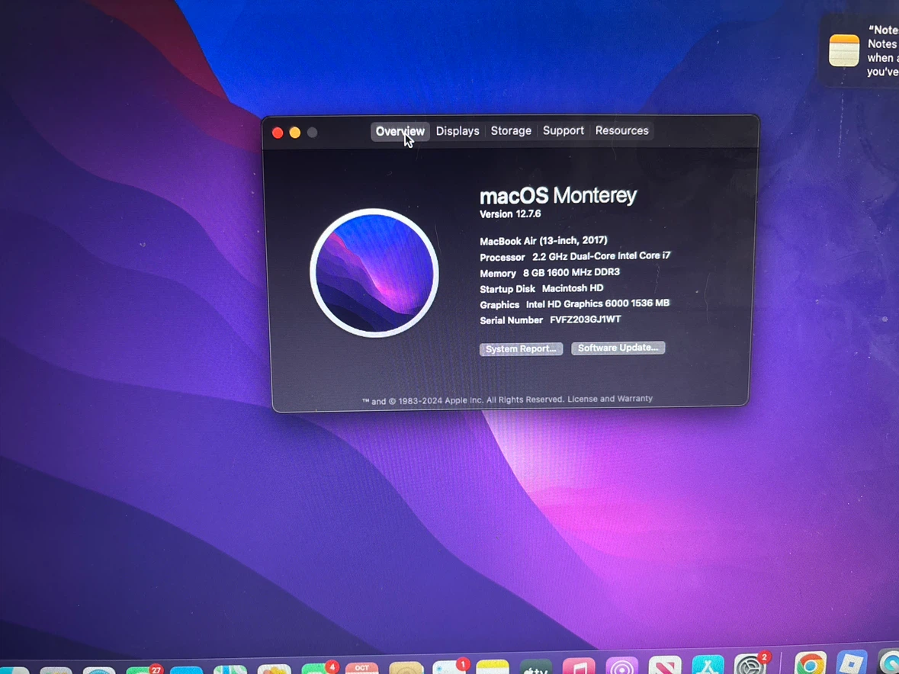Image resolution: width=899 pixels, height=674 pixels.
Task: Launch Apple TV from the dock
Action: click(x=535, y=666)
